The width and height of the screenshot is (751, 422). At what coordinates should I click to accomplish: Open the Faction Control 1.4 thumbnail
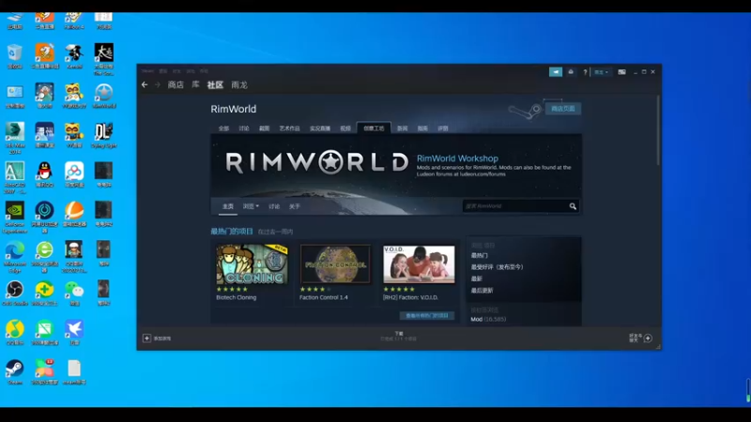tap(335, 264)
